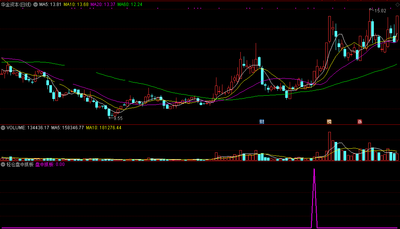Open the 轻仓盘中抓板 indicator panel menu

coord(3,164)
